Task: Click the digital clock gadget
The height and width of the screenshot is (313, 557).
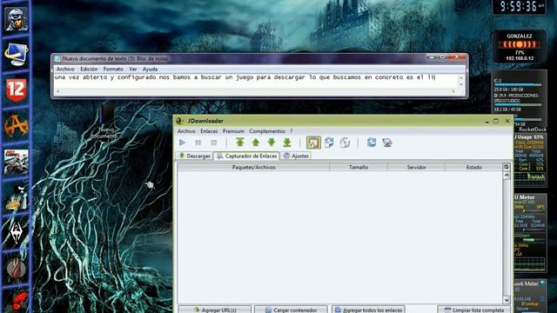Action: 519,7
